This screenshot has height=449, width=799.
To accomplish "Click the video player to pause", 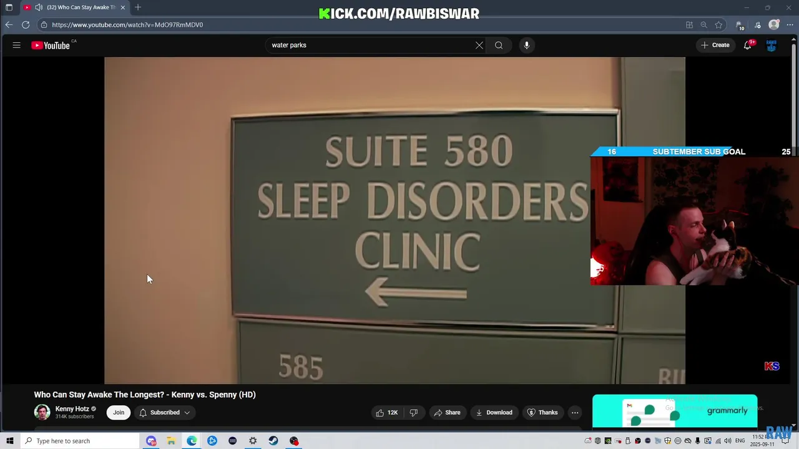I will 395,220.
